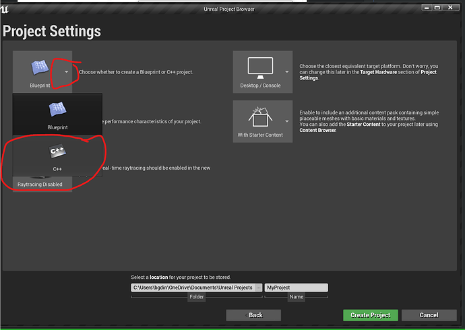Click the Raytracing Disabled setting tile
This screenshot has width=465, height=330.
tap(42, 184)
